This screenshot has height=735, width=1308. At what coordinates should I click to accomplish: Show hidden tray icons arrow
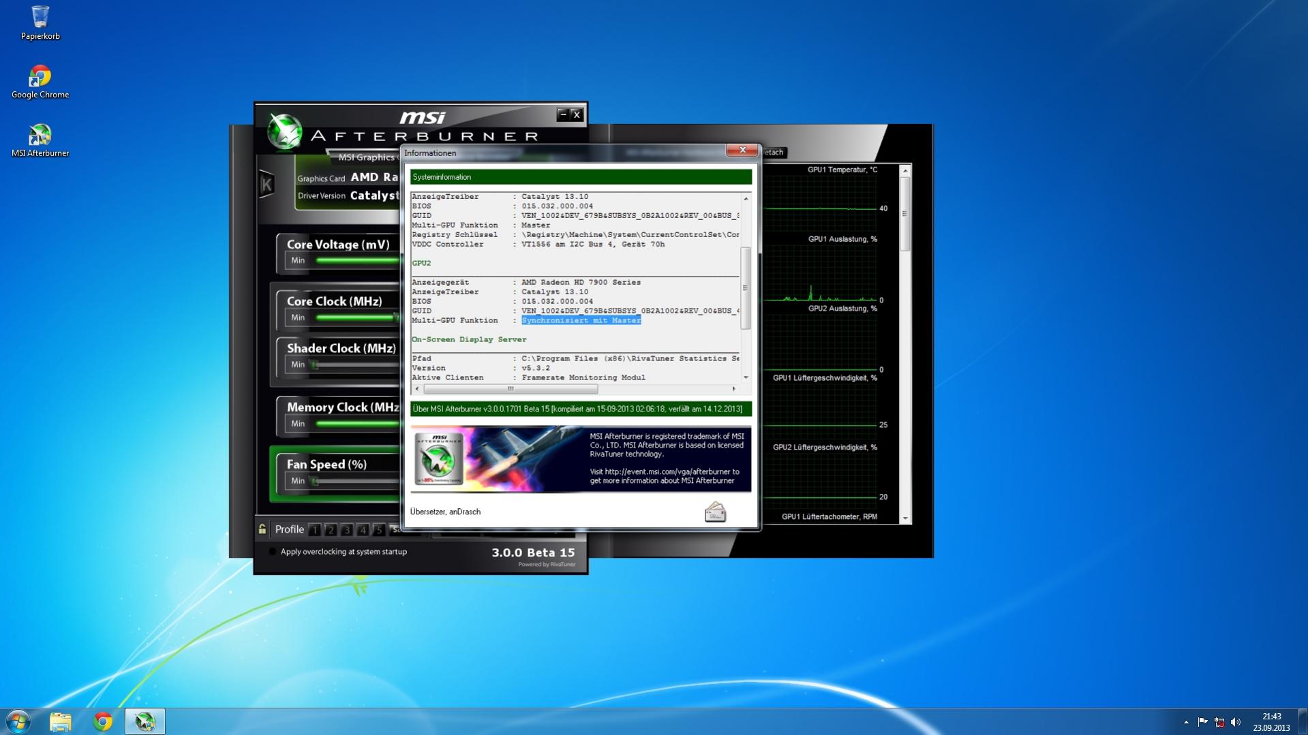[1186, 722]
